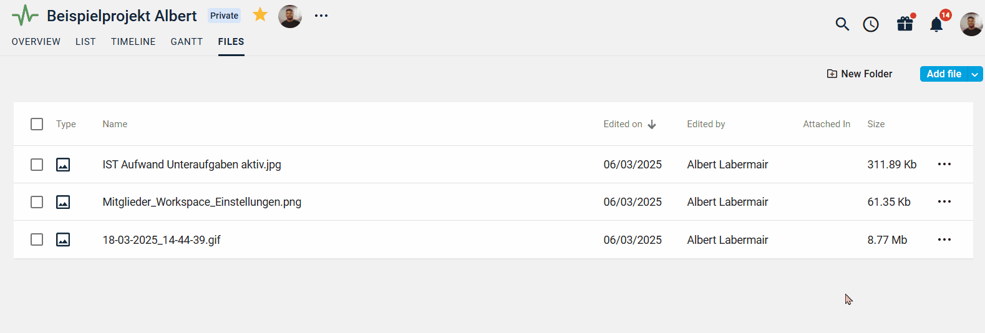The height and width of the screenshot is (333, 985).
Task: Open the time tracking clock icon
Action: 871,24
